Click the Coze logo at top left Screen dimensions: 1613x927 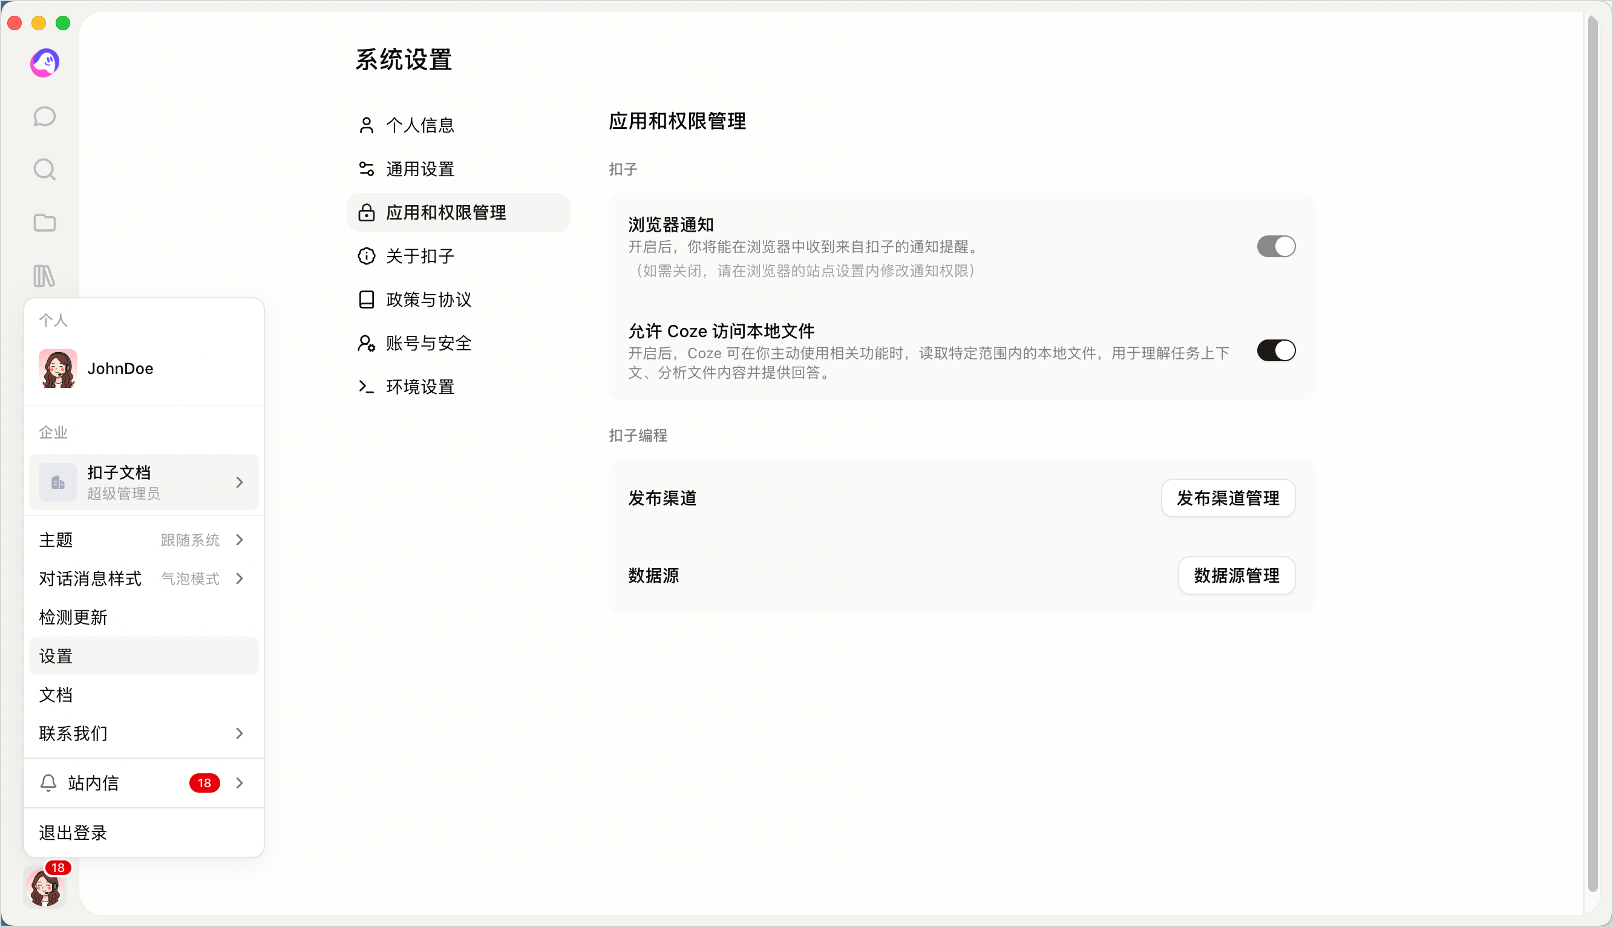pyautogui.click(x=45, y=62)
